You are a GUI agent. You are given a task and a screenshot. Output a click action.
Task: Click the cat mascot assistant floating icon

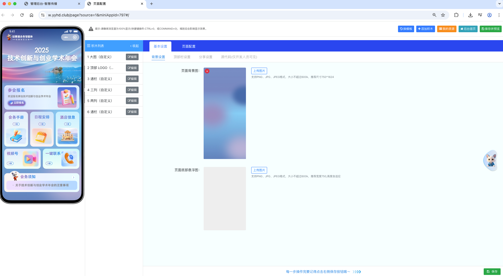tap(491, 160)
